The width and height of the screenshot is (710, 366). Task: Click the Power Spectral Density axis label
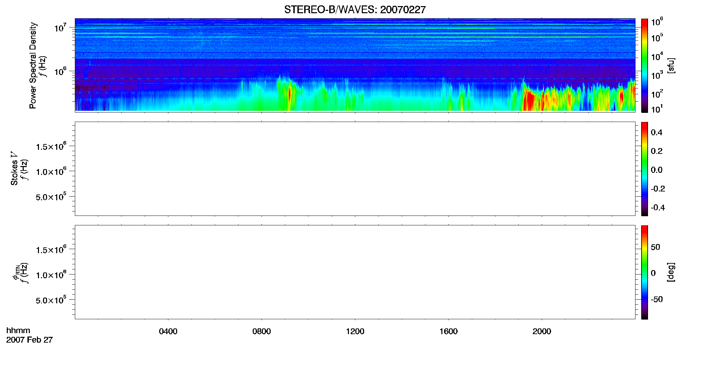click(x=33, y=65)
